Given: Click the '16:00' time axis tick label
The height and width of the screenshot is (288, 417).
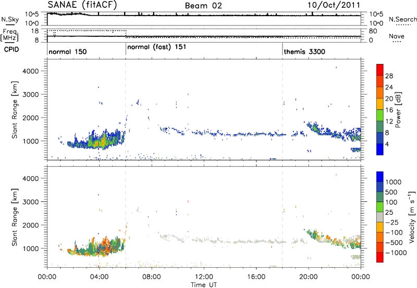Looking at the screenshot, I should [x=256, y=277].
